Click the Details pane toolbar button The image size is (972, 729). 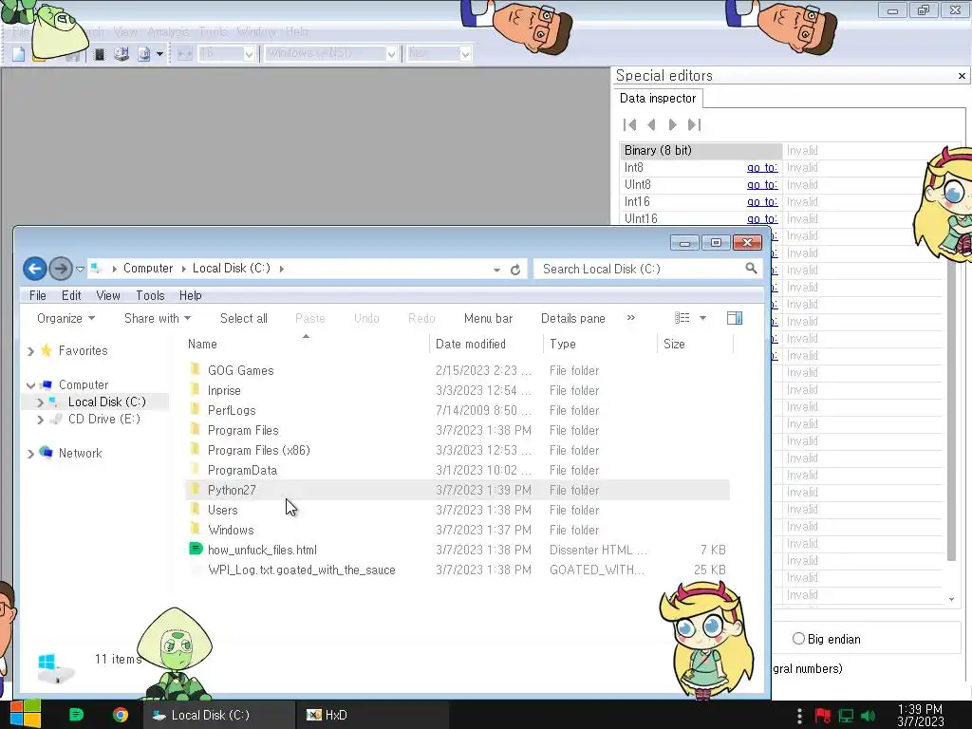coord(572,318)
